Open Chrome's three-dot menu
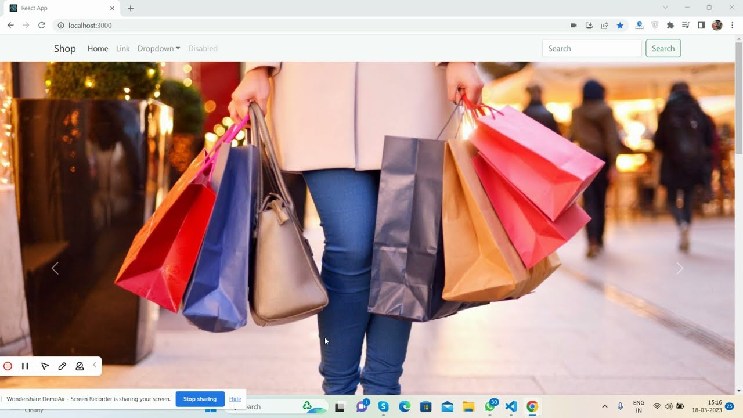Screen dimensions: 743x418 pyautogui.click(x=733, y=25)
